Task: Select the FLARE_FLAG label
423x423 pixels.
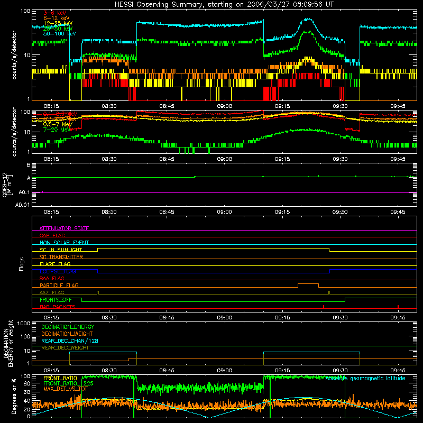Action: click(55, 264)
